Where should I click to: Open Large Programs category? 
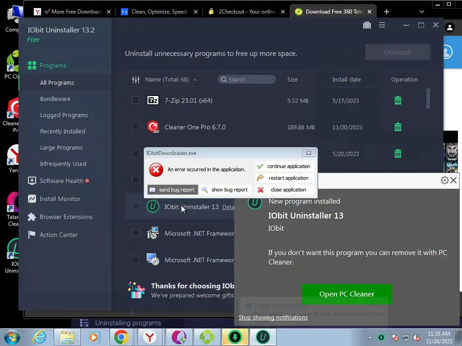(61, 147)
